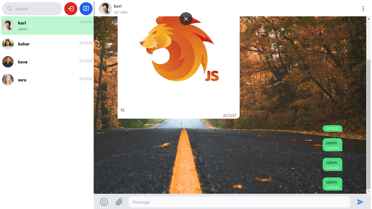Click kave's profile picture
The image size is (372, 209).
pyautogui.click(x=8, y=62)
